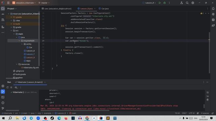Open Telegram from the taskbar
The image size is (216, 121).
click(31, 118)
